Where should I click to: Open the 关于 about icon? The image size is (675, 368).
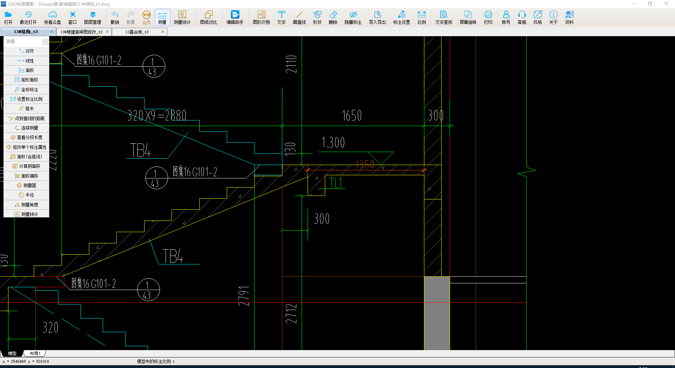pos(553,17)
